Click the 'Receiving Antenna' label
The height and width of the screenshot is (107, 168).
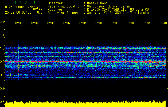point(64,13)
